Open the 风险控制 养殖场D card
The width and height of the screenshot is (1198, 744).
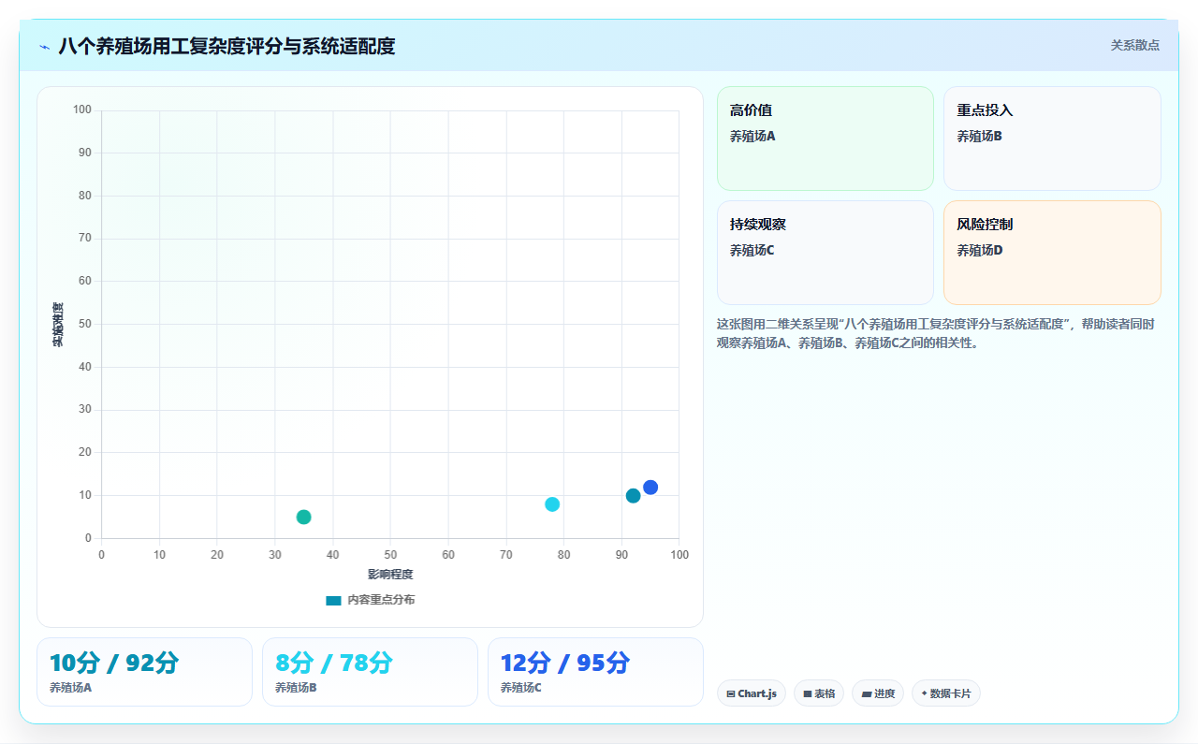[1052, 253]
